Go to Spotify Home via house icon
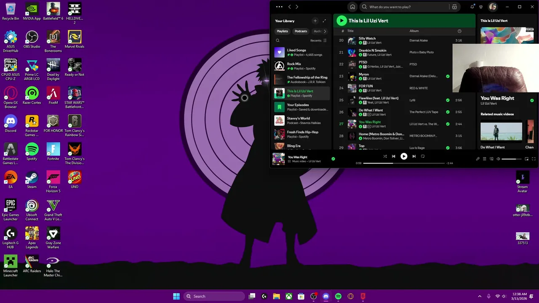 (x=352, y=7)
